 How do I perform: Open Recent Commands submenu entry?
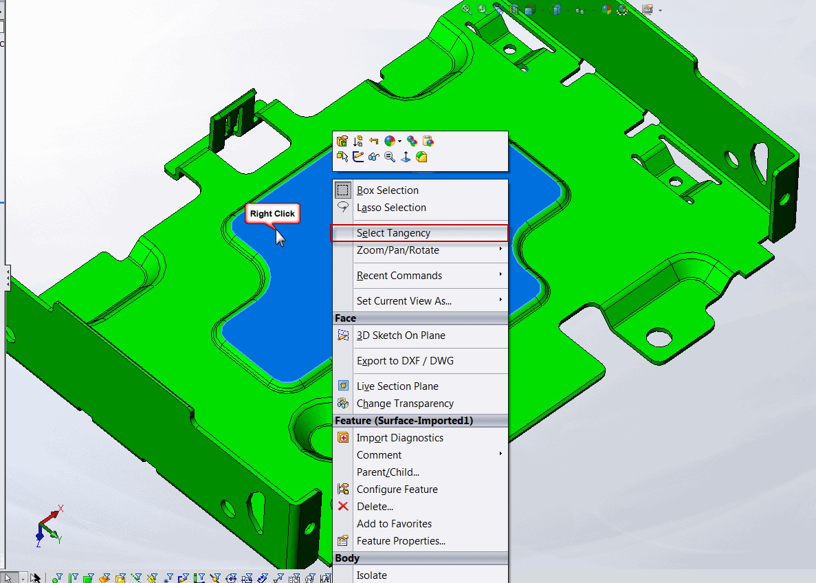pyautogui.click(x=421, y=276)
